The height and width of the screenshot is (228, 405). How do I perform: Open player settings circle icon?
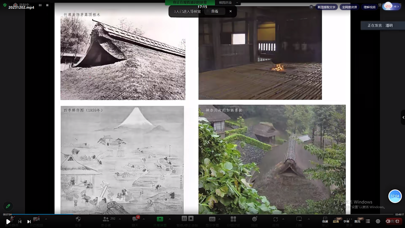click(378, 221)
